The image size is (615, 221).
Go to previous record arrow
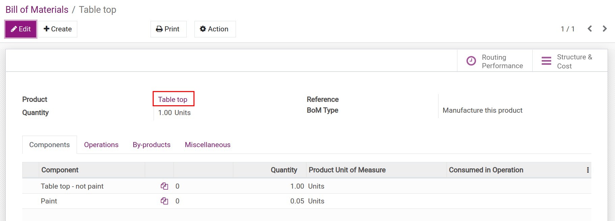[x=590, y=29]
